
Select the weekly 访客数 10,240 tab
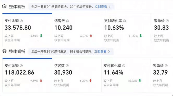pyautogui.click(x=77, y=30)
